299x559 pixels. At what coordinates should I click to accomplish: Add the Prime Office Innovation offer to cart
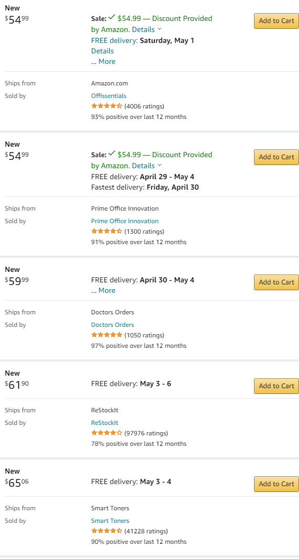tap(276, 157)
